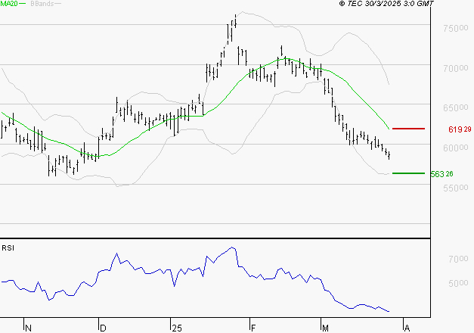Click the A month marker on time axis
The width and height of the screenshot is (474, 333).
pos(407,328)
